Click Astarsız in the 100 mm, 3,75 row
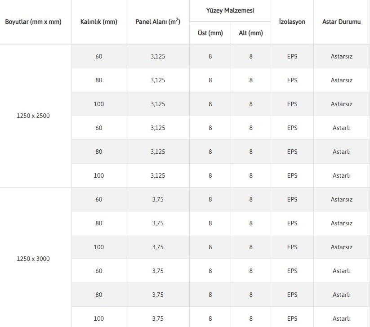 coord(341,247)
